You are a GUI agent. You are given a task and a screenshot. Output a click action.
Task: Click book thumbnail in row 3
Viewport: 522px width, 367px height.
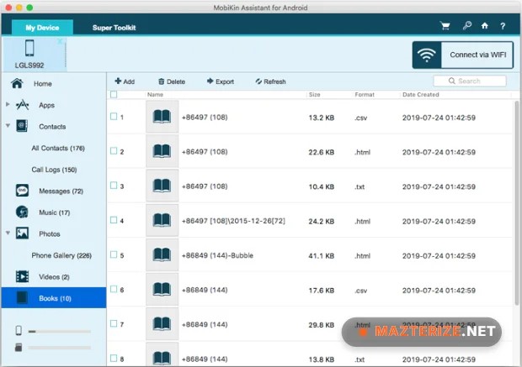click(162, 186)
